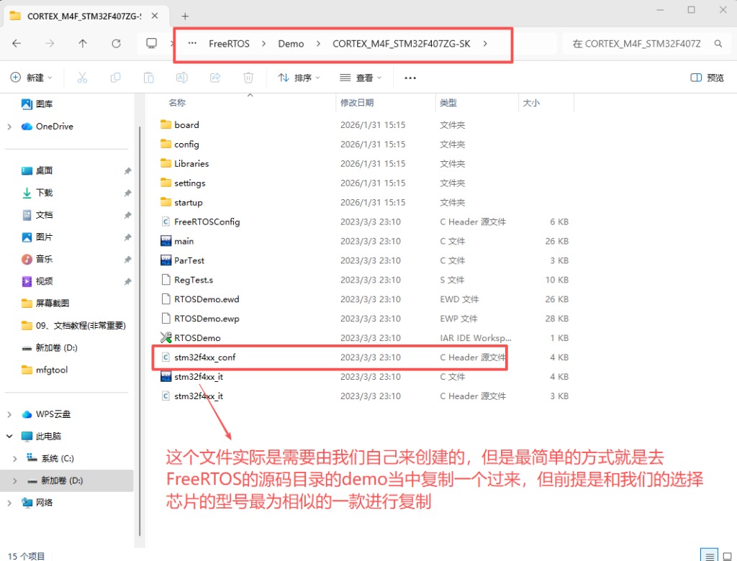This screenshot has height=561, width=737.
Task: Open the 查看 view dropdown
Action: (x=361, y=78)
